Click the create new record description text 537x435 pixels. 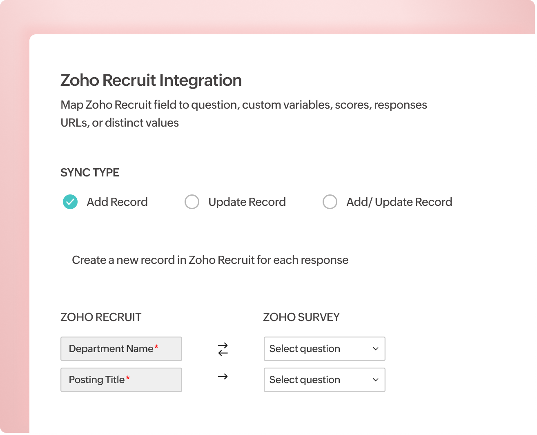point(210,259)
